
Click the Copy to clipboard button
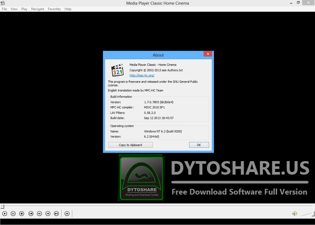pyautogui.click(x=130, y=145)
